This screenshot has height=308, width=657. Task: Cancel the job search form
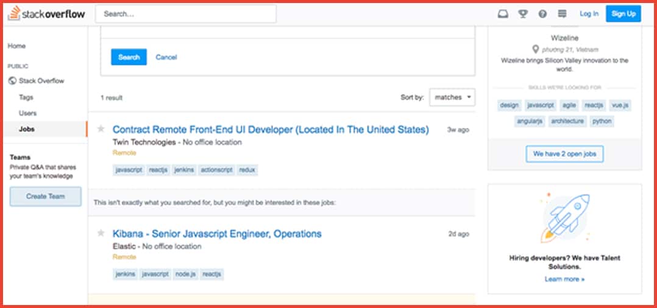coord(166,57)
